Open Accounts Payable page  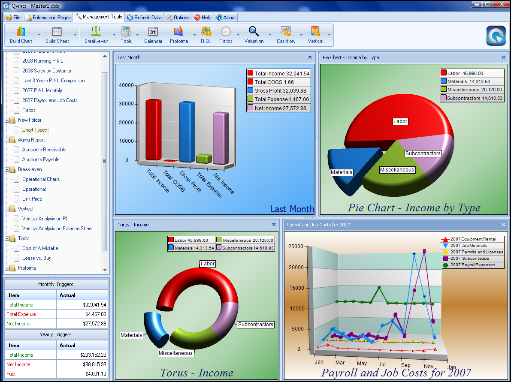coord(41,159)
